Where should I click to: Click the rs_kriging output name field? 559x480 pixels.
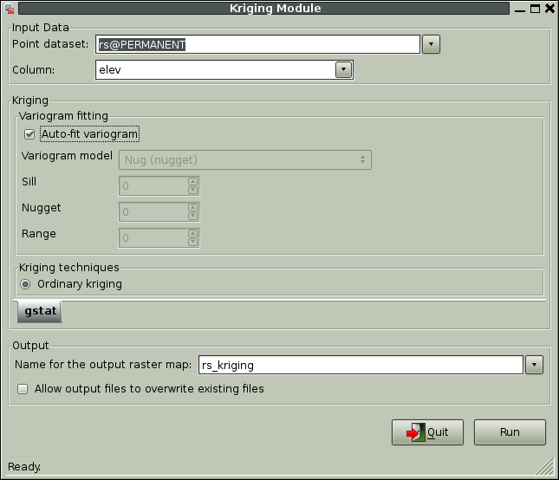pyautogui.click(x=361, y=365)
